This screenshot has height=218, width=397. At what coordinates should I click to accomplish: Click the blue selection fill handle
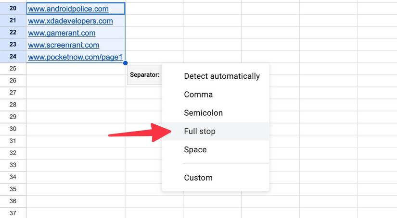(x=125, y=63)
